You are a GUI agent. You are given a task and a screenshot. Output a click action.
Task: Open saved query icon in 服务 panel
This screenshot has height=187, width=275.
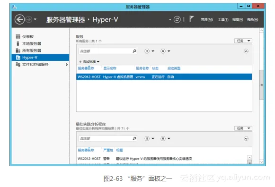(x=163, y=51)
